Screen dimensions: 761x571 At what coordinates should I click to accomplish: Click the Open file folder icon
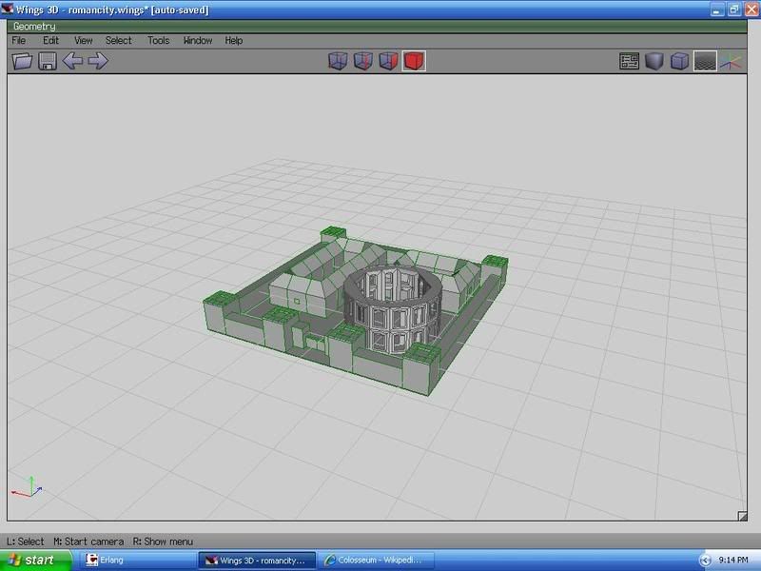coord(22,62)
